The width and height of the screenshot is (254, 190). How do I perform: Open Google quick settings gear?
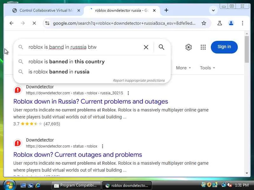tap(188, 47)
